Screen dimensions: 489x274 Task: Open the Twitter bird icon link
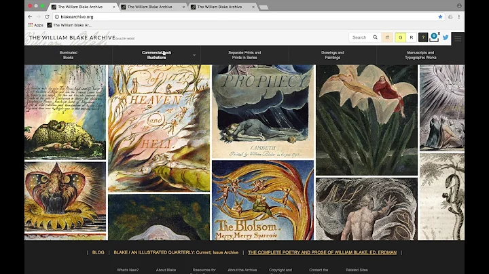click(446, 37)
